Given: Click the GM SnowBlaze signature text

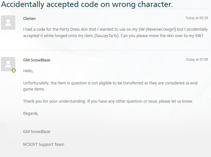Looking at the screenshot, I should tap(37, 132).
